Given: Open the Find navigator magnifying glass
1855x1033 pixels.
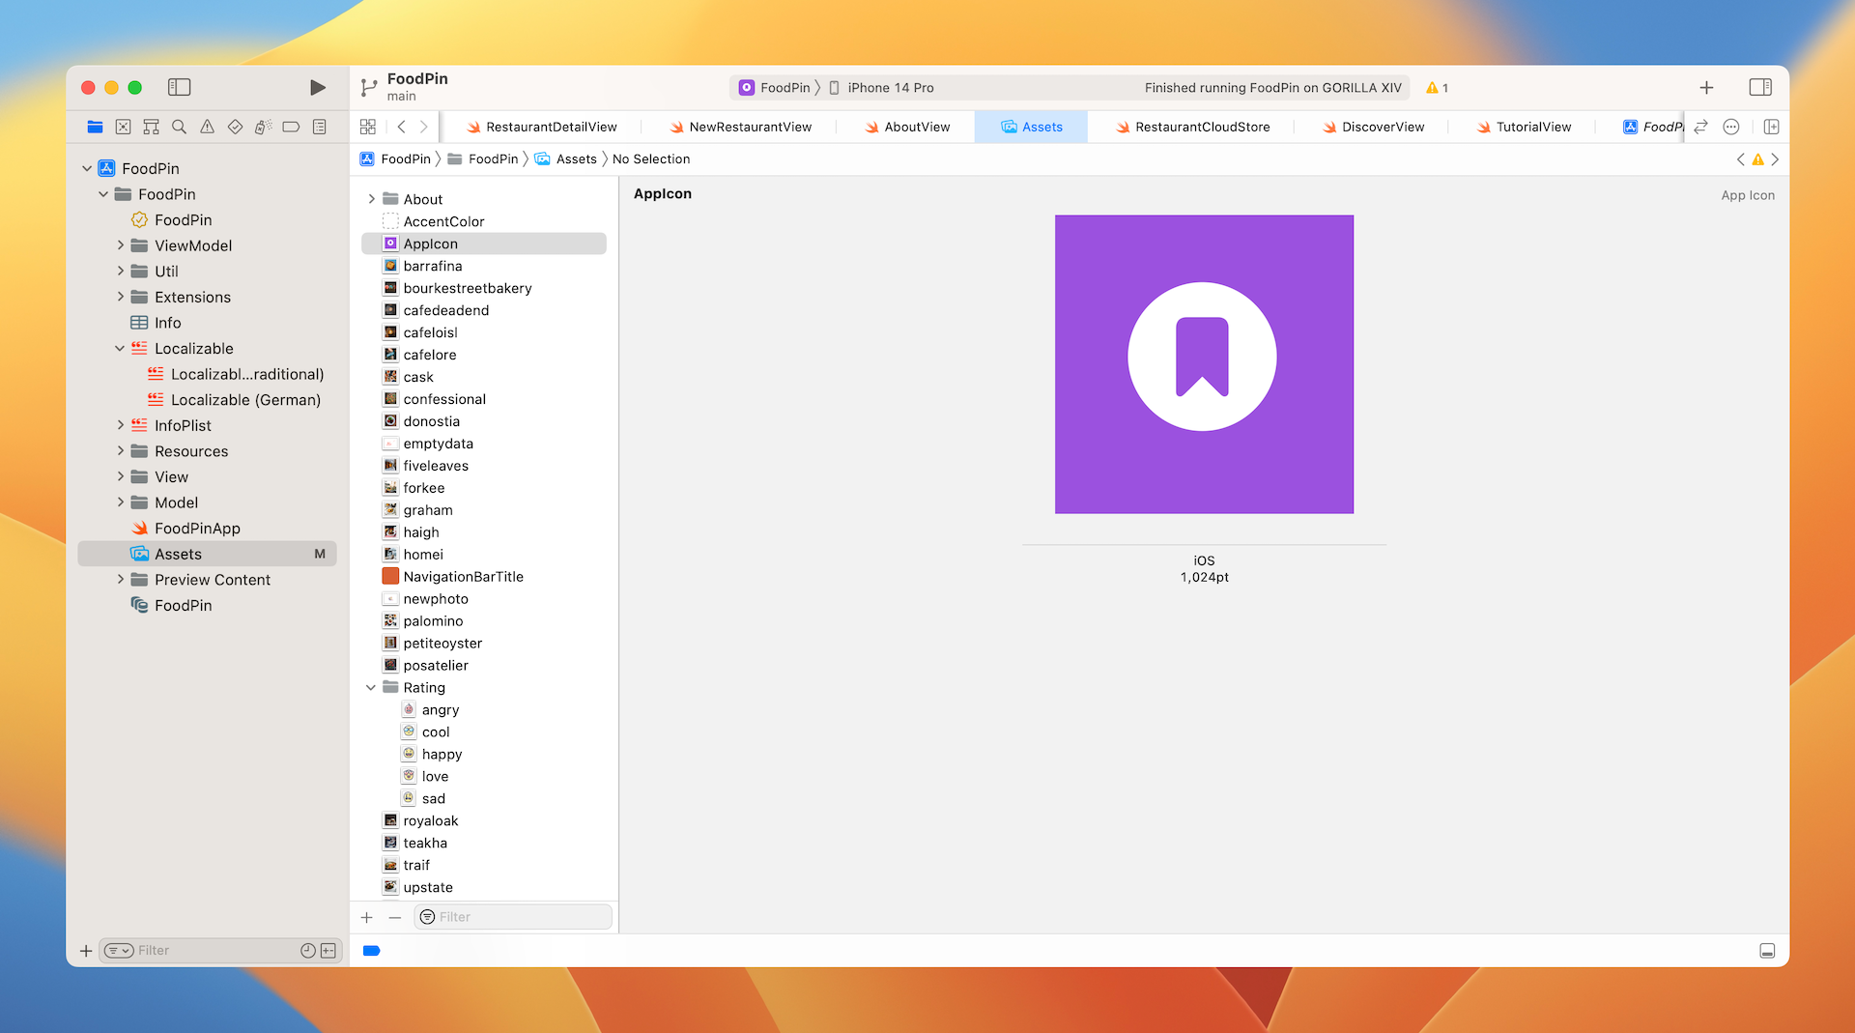Looking at the screenshot, I should [178, 127].
